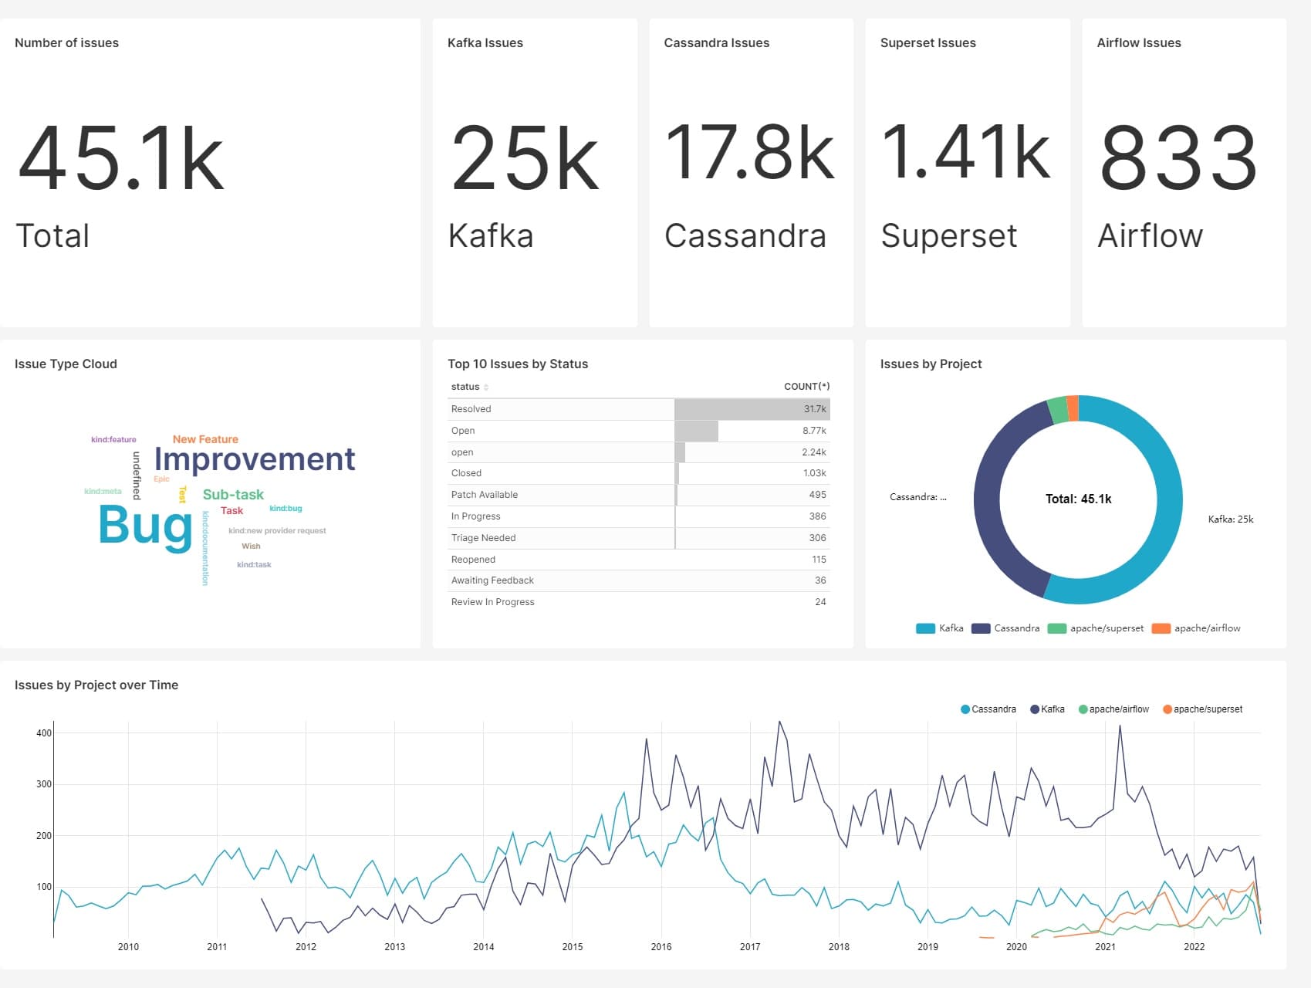1311x988 pixels.
Task: Toggle Kafka legend swatch in donut chart
Action: (925, 628)
